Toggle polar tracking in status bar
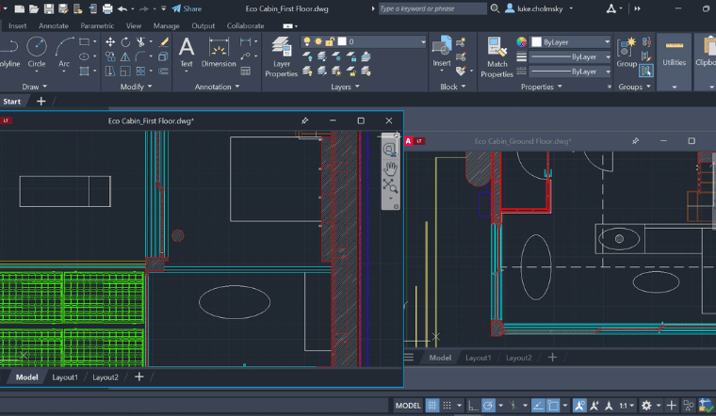 488,405
